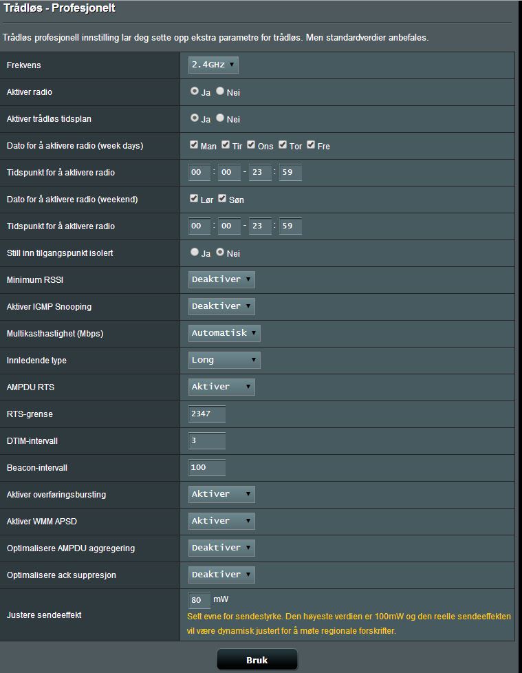Click the Beacon-intervall input field
Image resolution: width=522 pixels, height=673 pixels.
[207, 467]
